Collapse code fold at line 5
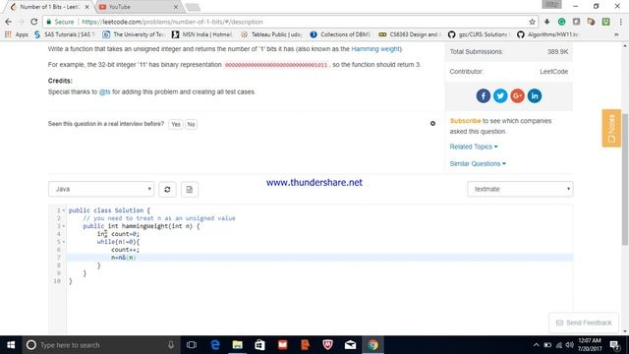The height and width of the screenshot is (354, 629). coord(63,242)
